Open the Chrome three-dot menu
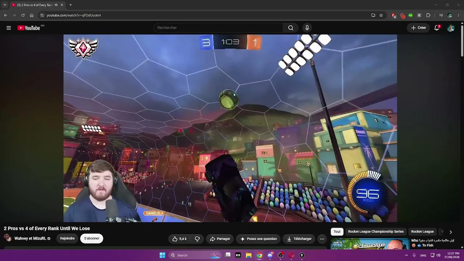This screenshot has width=464, height=261. [x=459, y=15]
